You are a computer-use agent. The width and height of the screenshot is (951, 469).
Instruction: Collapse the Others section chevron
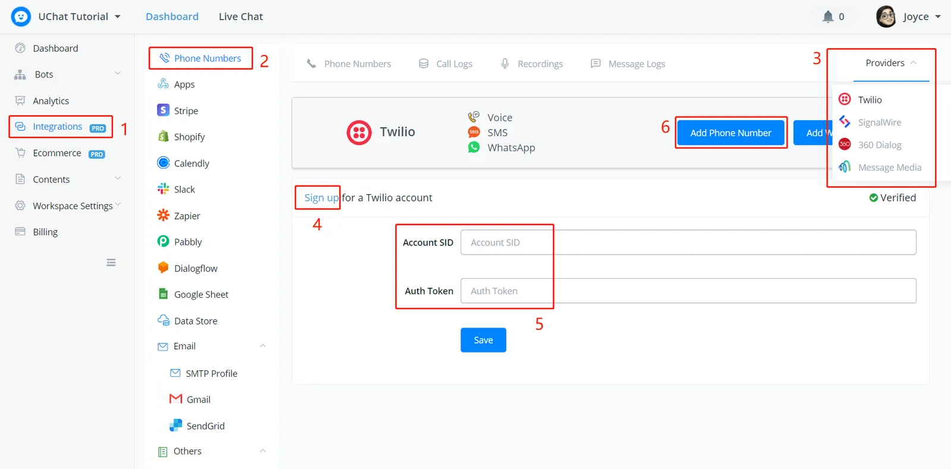263,451
